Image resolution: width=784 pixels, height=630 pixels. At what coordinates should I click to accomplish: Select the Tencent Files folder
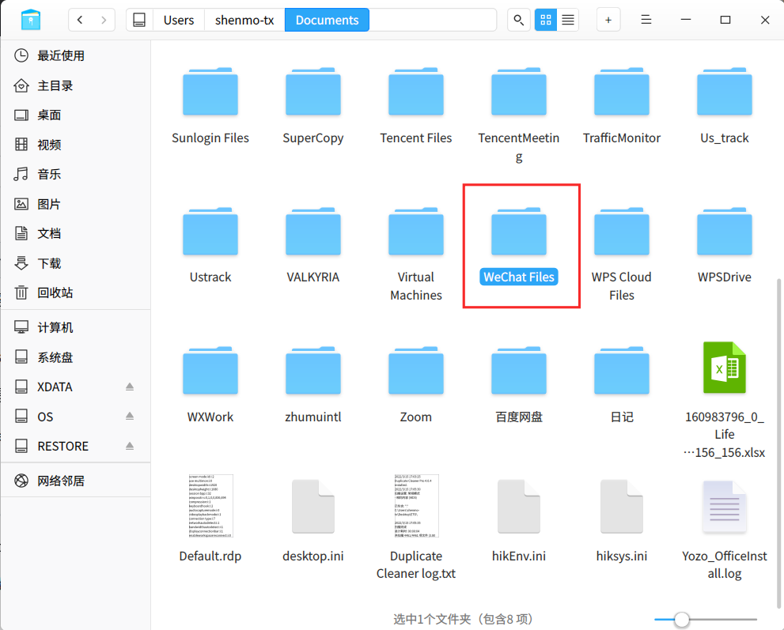click(x=416, y=105)
